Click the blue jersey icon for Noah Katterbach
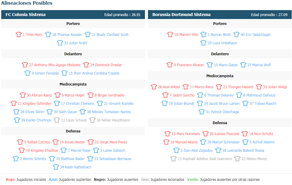This screenshot has height=185, width=292. (x=56, y=167)
